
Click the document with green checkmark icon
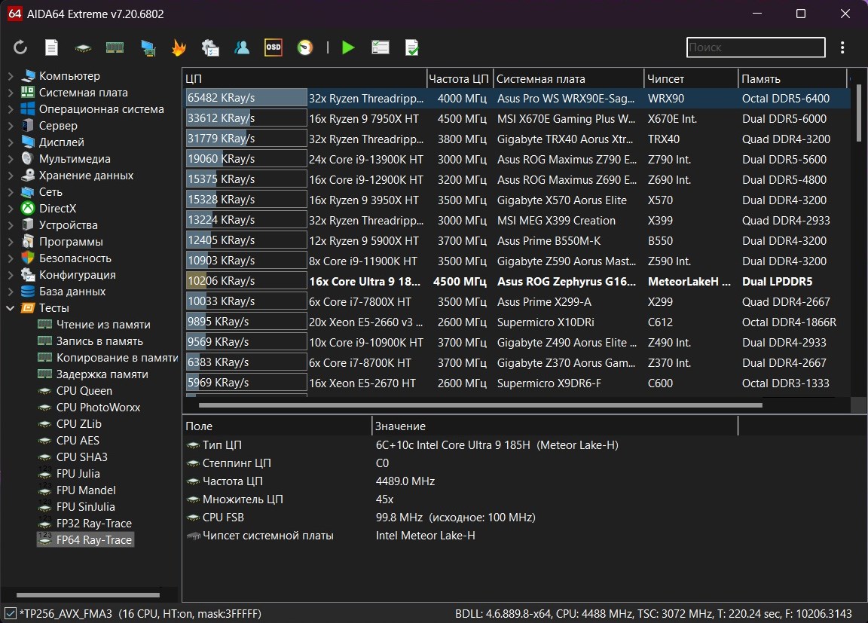coord(412,47)
